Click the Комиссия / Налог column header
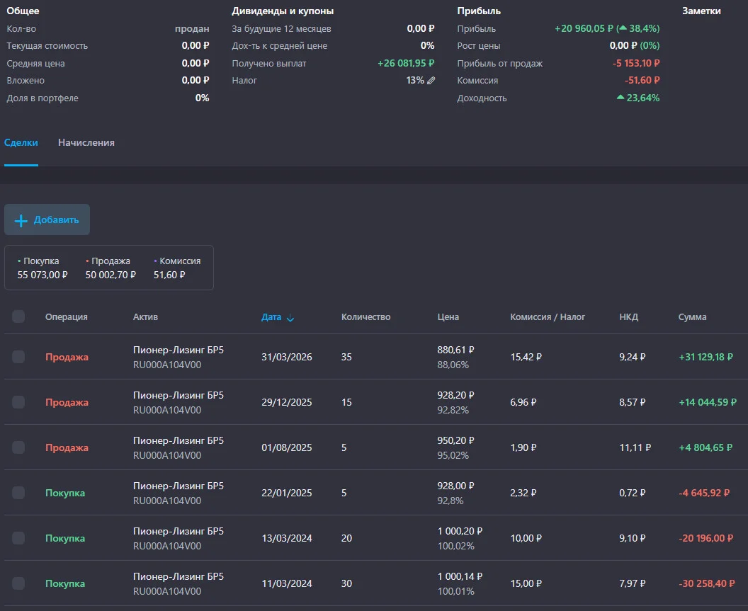 (548, 317)
